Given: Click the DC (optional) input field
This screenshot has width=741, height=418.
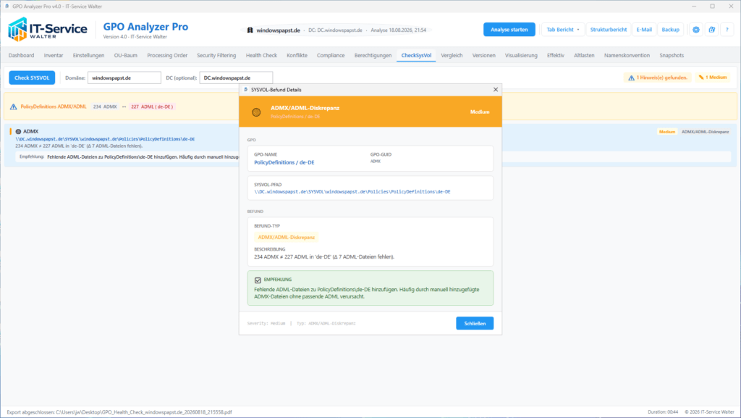Looking at the screenshot, I should click(237, 78).
